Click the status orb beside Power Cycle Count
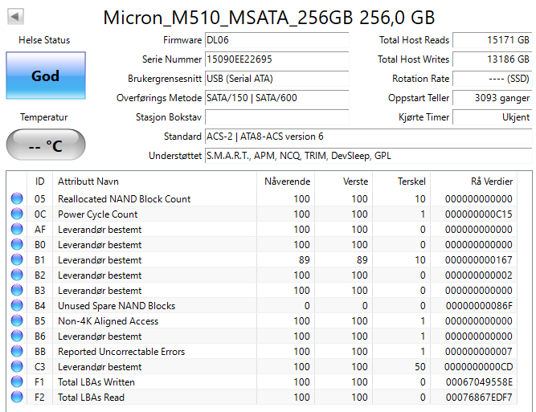The height and width of the screenshot is (412, 536). [x=17, y=214]
